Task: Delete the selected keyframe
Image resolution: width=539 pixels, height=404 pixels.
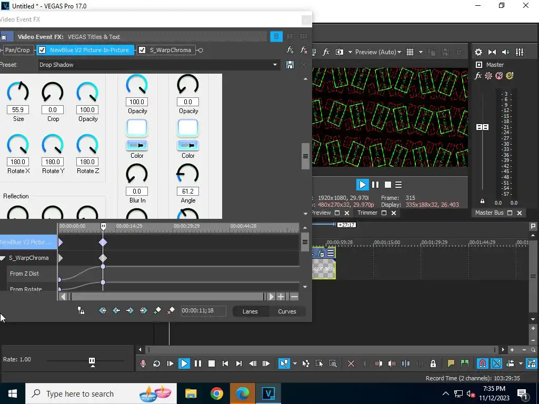Action: pos(171,310)
